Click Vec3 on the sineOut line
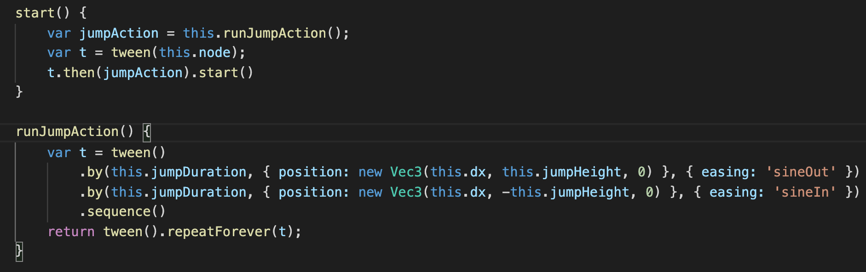 pos(406,172)
